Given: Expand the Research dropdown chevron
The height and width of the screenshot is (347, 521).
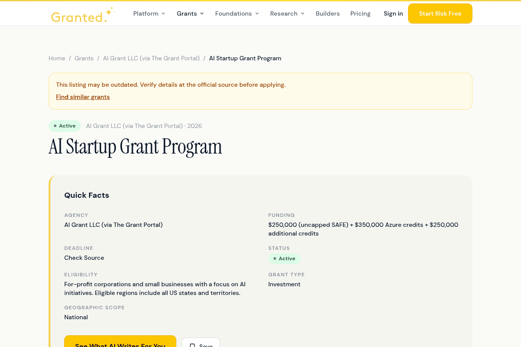Looking at the screenshot, I should [x=303, y=13].
